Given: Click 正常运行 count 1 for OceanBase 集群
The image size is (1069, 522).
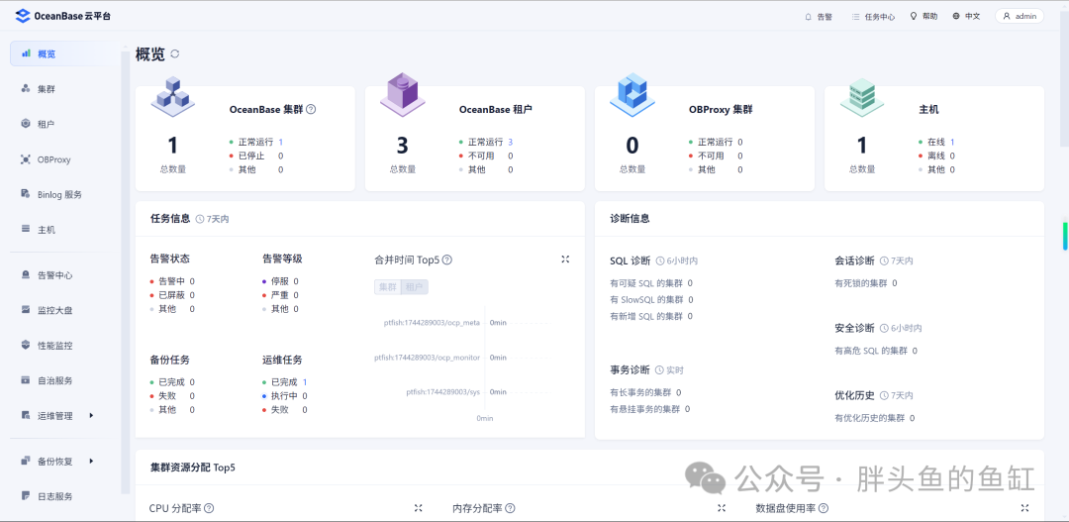Looking at the screenshot, I should pyautogui.click(x=280, y=142).
